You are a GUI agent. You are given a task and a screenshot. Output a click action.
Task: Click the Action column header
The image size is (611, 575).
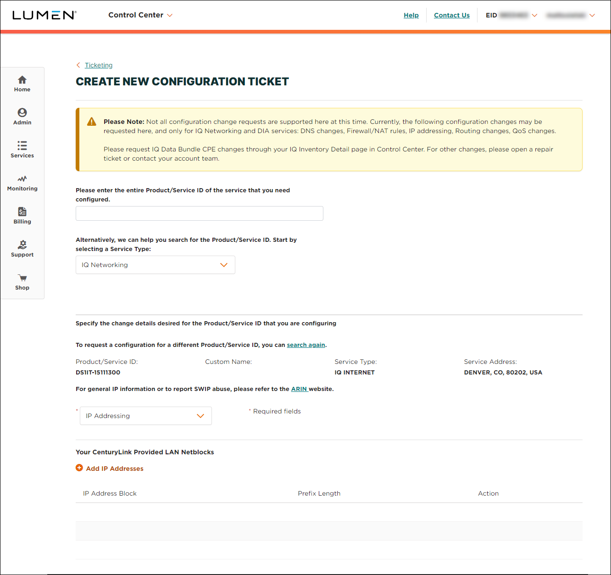point(488,493)
